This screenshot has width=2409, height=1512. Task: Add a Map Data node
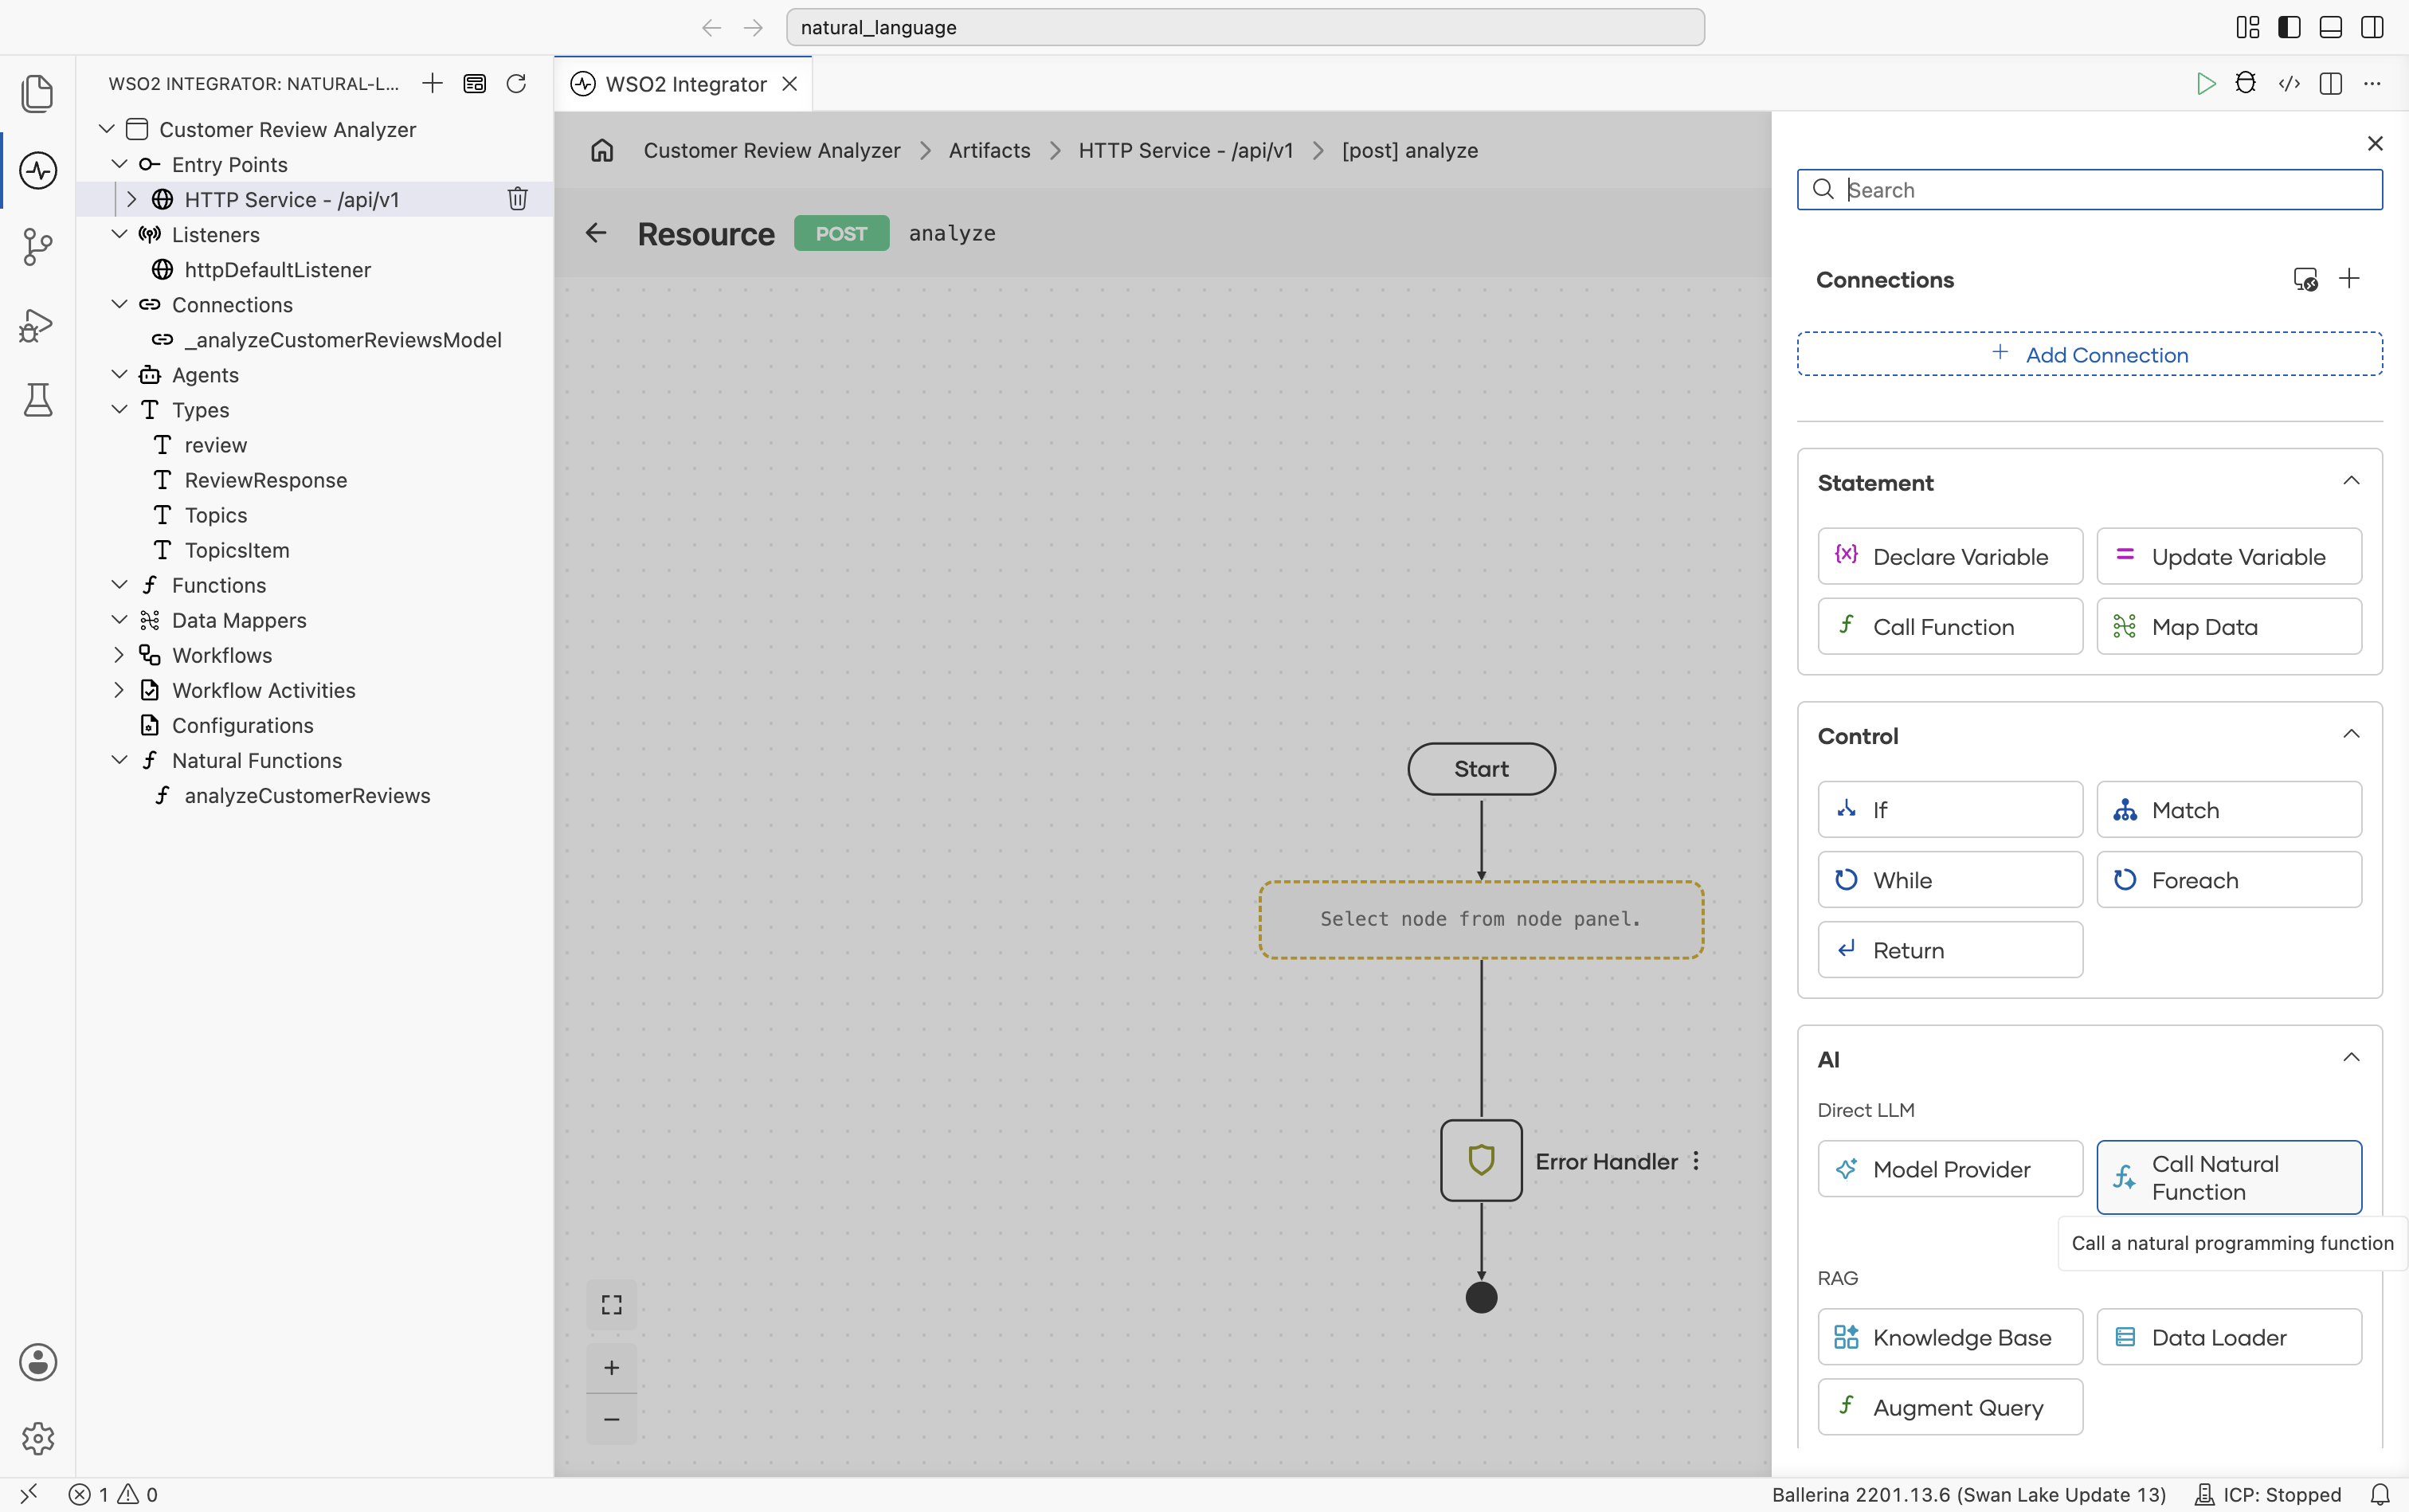2229,626
